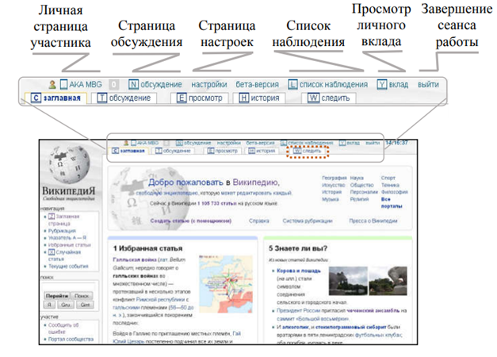Click the W key icon on enlarged следить tab
Viewport: 497px width, 357px height.
tap(313, 98)
